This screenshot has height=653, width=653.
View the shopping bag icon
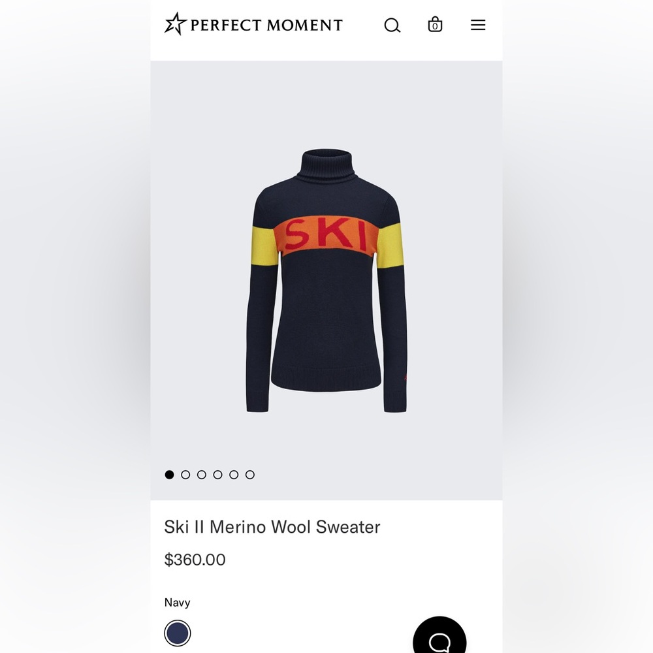click(435, 25)
